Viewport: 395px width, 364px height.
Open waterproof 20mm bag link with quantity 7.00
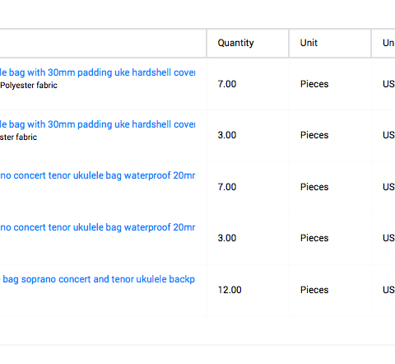[97, 175]
